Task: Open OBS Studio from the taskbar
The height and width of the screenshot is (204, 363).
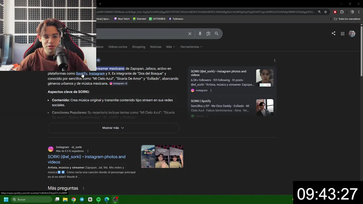Action: click(115, 199)
